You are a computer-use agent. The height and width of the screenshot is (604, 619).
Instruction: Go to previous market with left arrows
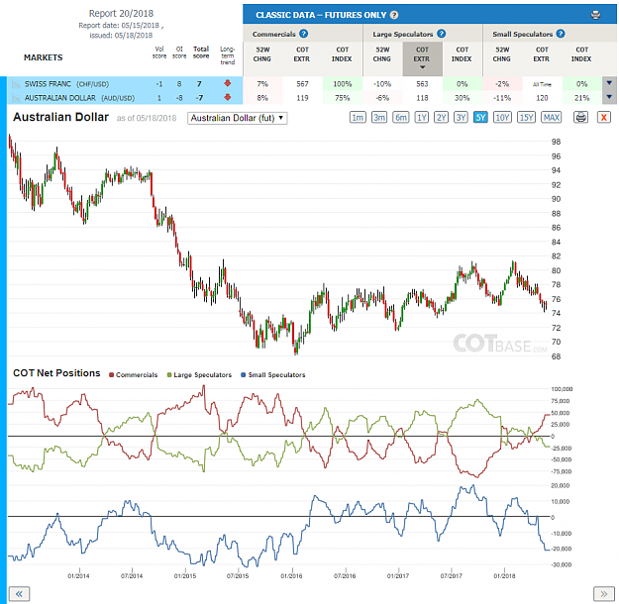pos(19,593)
